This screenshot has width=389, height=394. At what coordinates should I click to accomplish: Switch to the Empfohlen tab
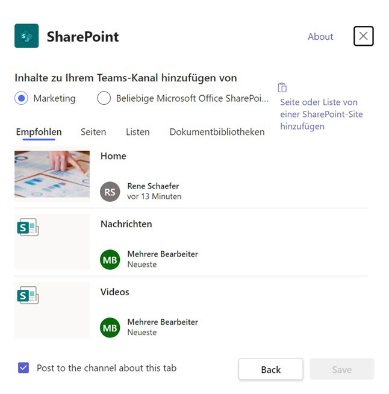coord(39,132)
